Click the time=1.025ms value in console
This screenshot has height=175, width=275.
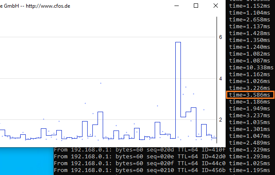tap(249, 163)
